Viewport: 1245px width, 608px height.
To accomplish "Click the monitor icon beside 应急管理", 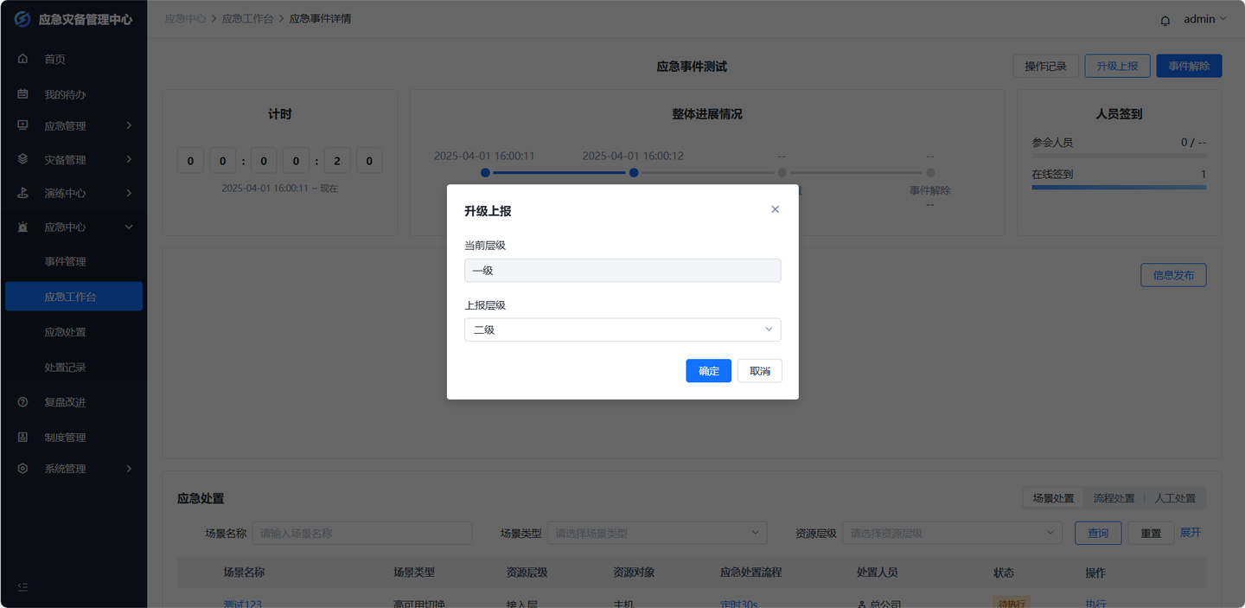I will point(23,125).
